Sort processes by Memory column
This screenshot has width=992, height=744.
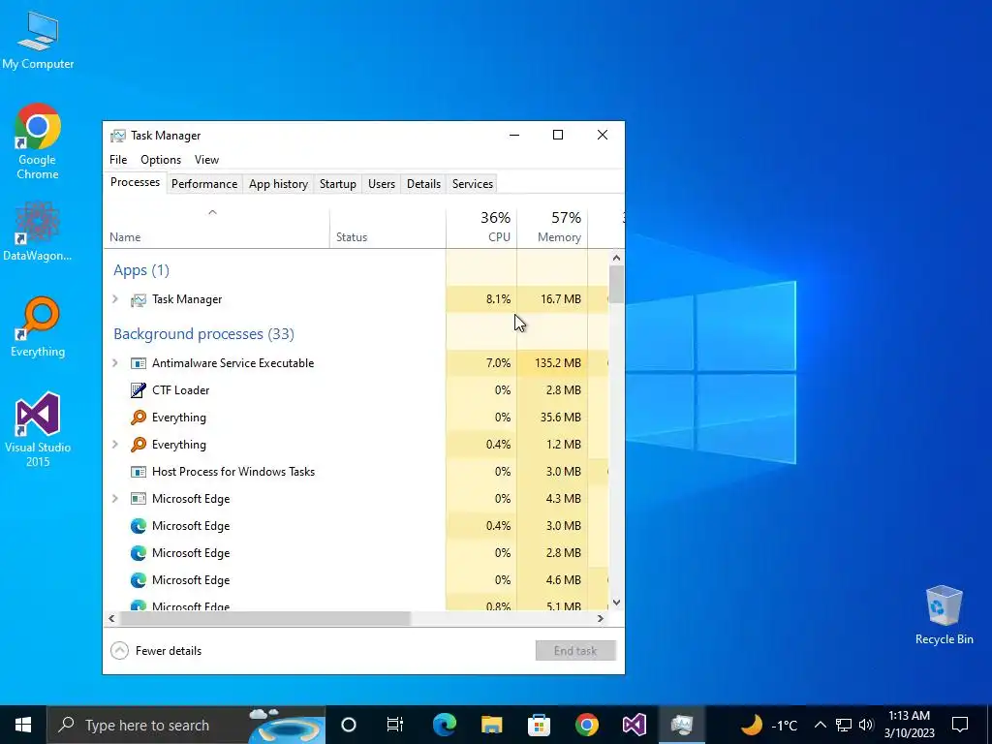(552, 229)
